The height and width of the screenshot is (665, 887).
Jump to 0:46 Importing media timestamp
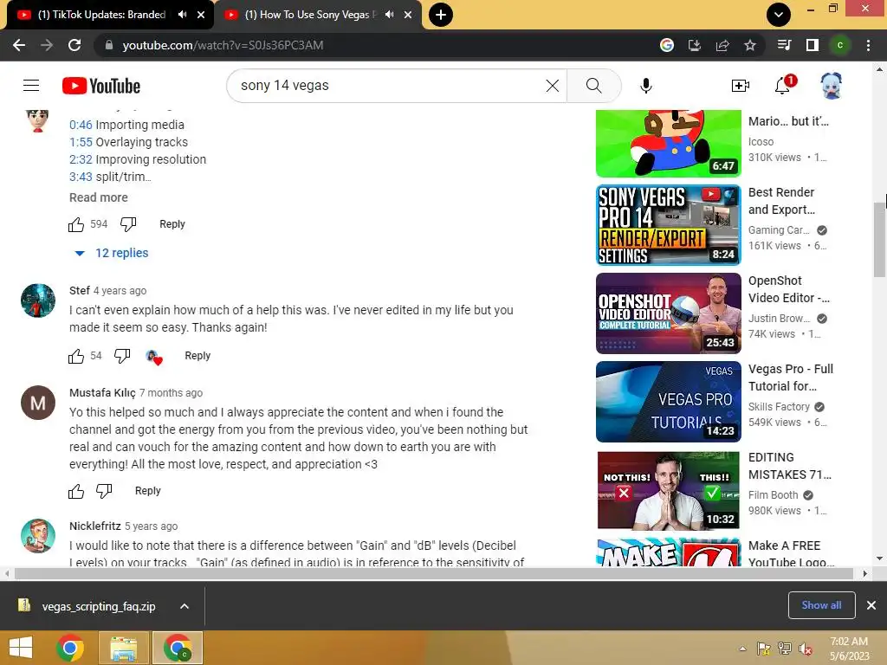[81, 125]
